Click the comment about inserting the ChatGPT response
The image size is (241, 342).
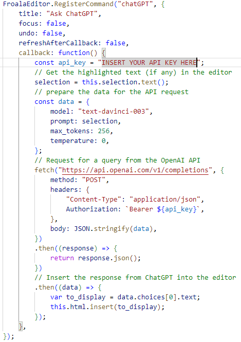[135, 278]
